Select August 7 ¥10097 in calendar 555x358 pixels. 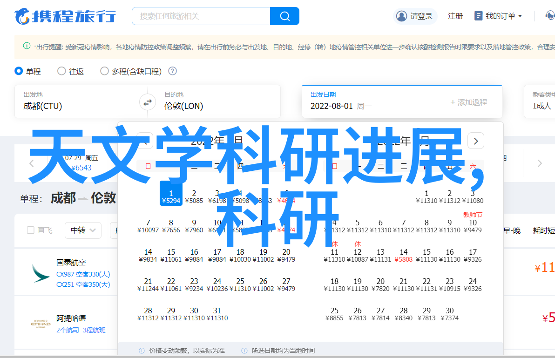[x=148, y=226]
